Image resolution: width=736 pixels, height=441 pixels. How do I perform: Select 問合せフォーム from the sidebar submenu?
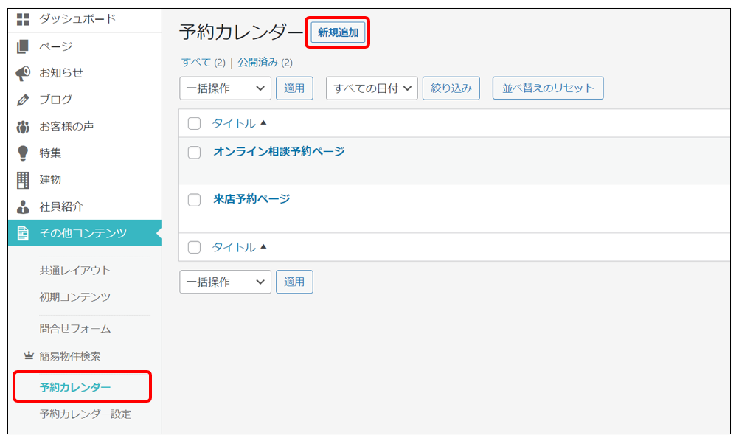(74, 329)
